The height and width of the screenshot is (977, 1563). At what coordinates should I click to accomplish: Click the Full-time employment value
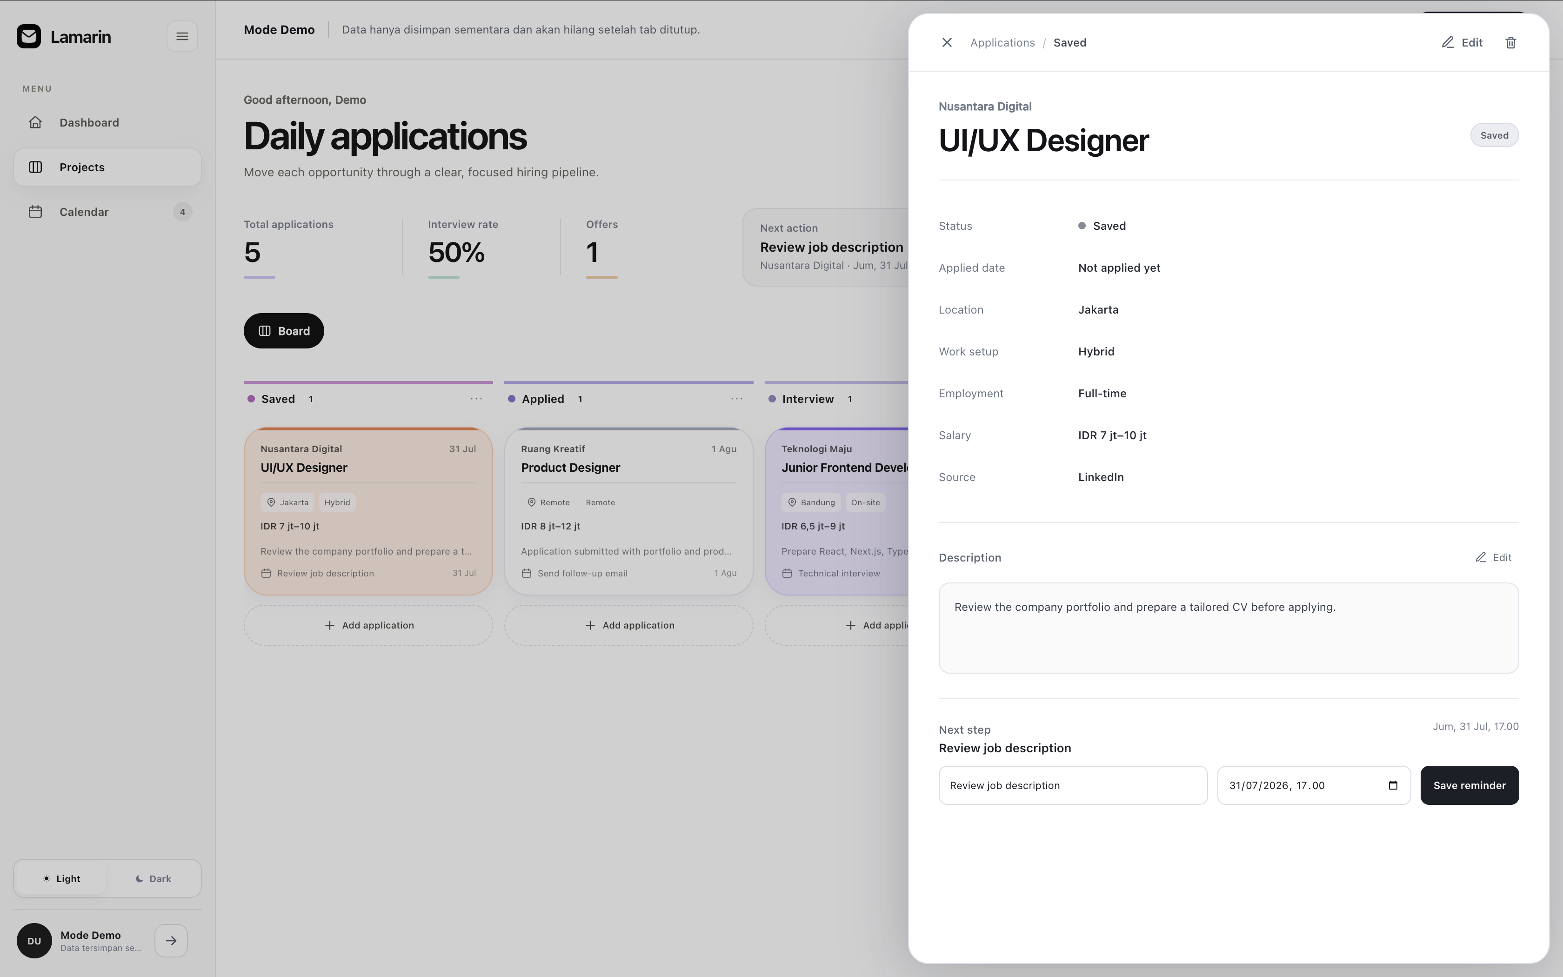click(x=1102, y=393)
